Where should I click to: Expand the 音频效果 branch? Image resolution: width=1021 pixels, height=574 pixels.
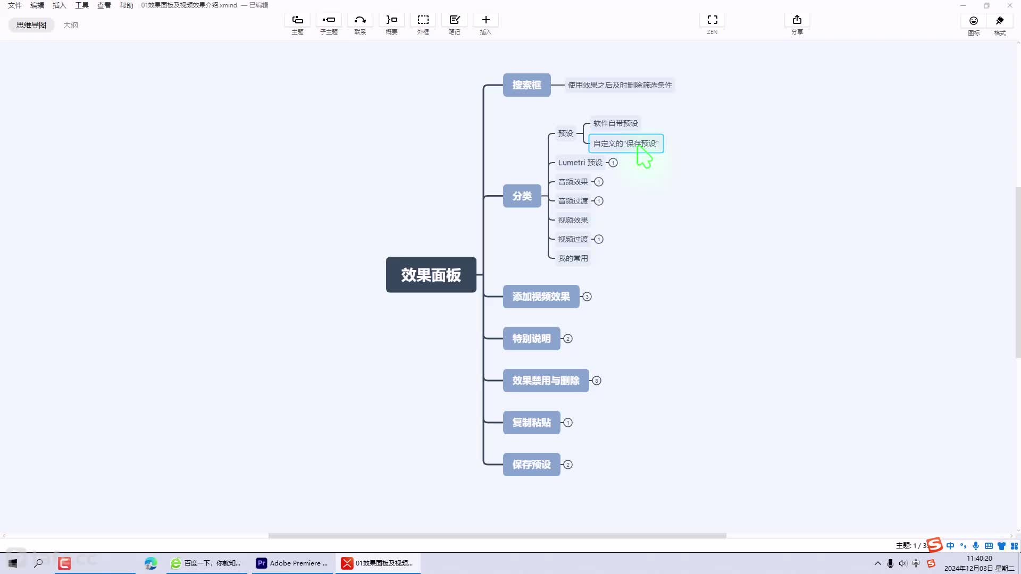point(599,182)
